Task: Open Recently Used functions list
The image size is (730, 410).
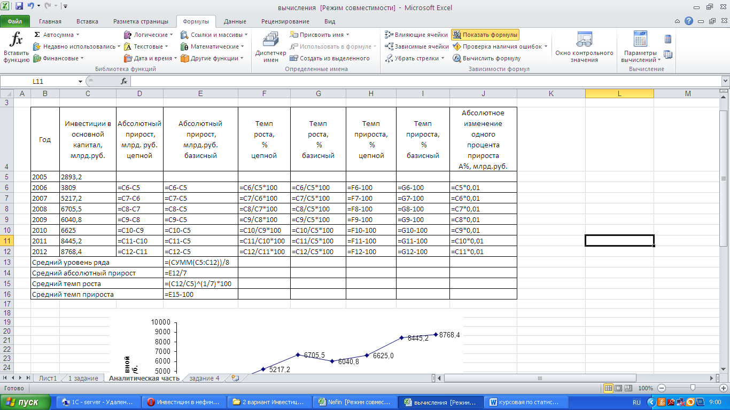Action: pos(77,46)
